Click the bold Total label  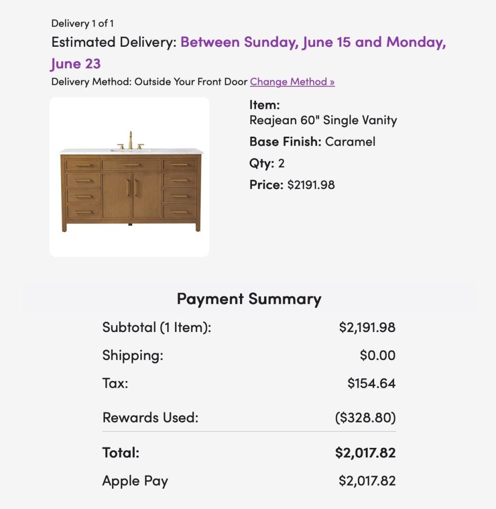[121, 453]
